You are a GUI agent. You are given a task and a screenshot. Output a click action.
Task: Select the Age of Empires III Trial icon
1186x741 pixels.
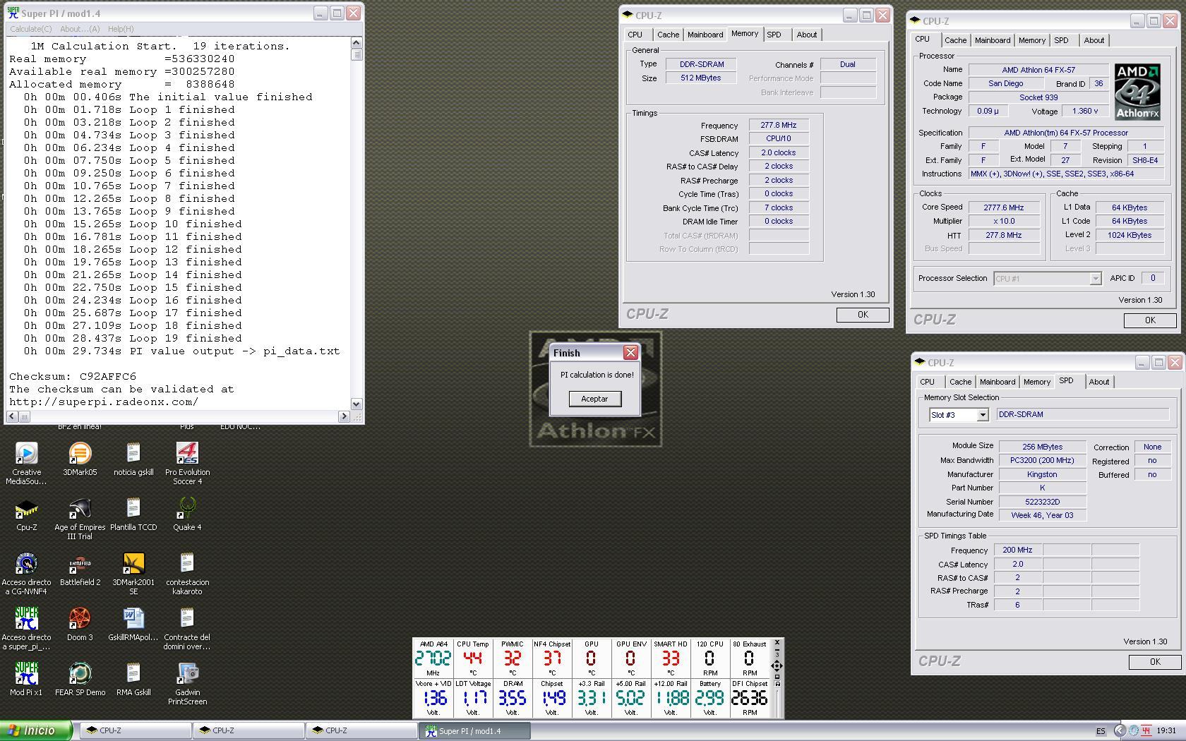click(80, 508)
